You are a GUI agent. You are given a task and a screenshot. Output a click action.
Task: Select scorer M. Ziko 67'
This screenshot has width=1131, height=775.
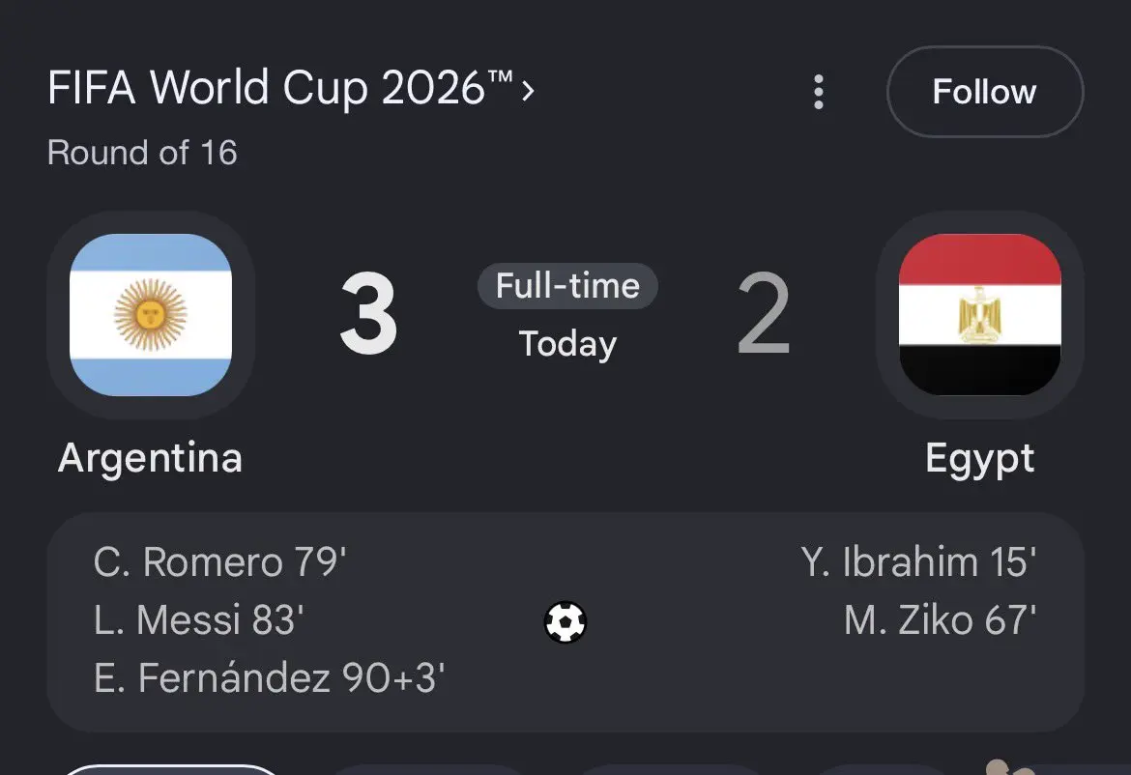[940, 620]
